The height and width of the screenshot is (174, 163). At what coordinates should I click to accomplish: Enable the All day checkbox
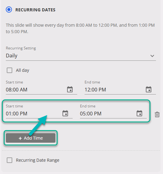[x=9, y=70]
